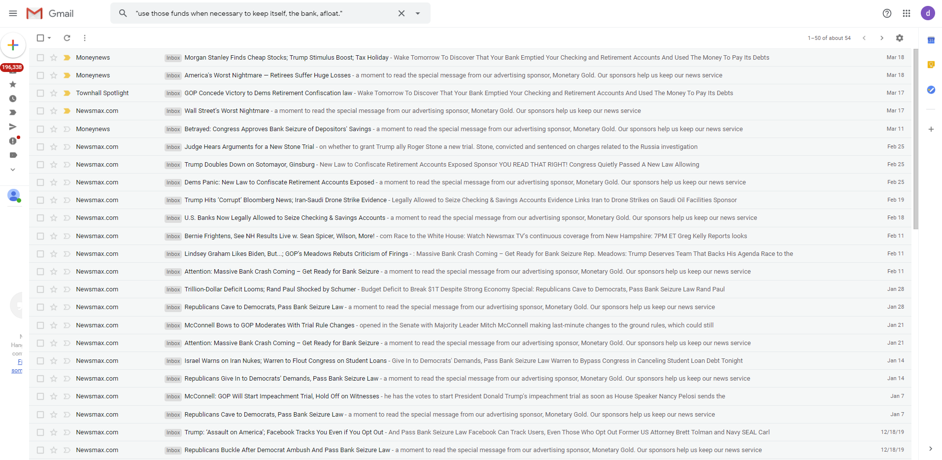Open the More actions three-dot menu

pyautogui.click(x=84, y=38)
